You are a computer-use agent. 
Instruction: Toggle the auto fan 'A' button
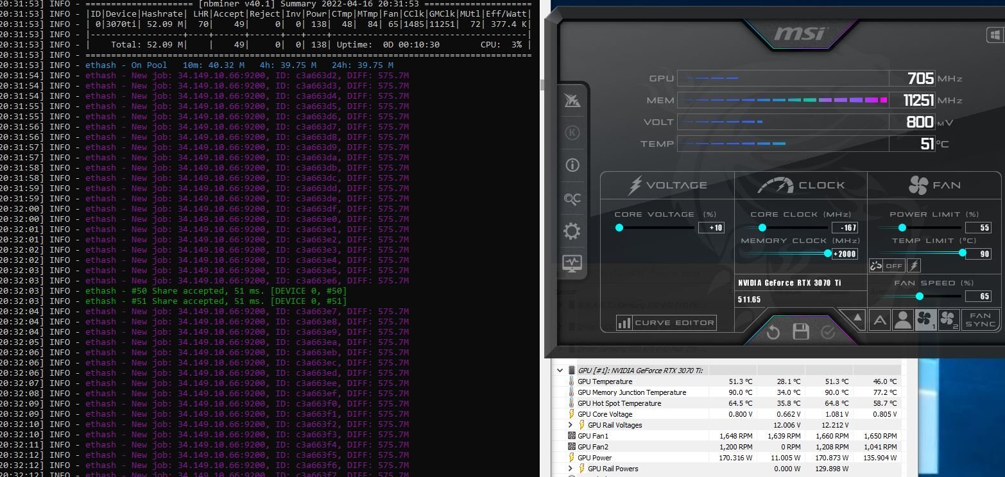click(880, 320)
